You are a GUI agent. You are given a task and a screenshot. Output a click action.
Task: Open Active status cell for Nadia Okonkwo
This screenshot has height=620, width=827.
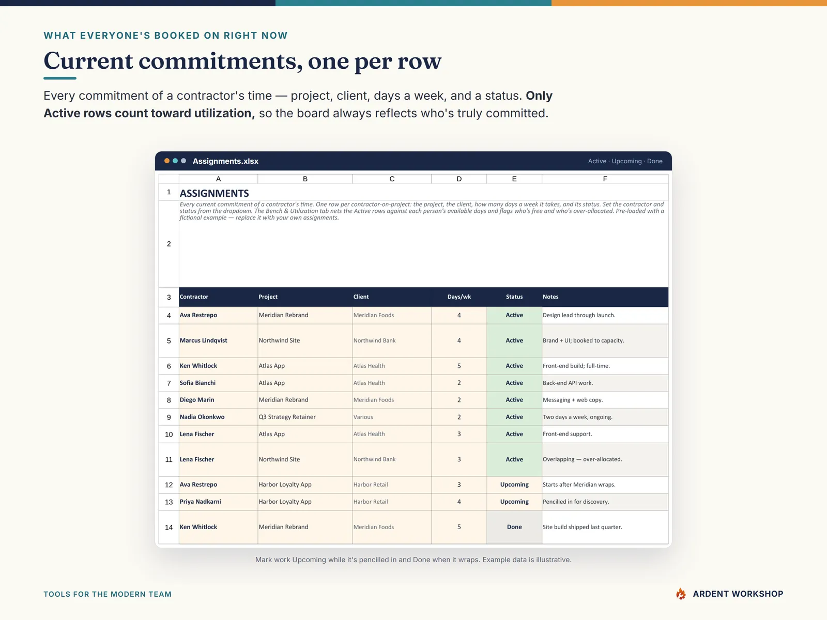[514, 417]
